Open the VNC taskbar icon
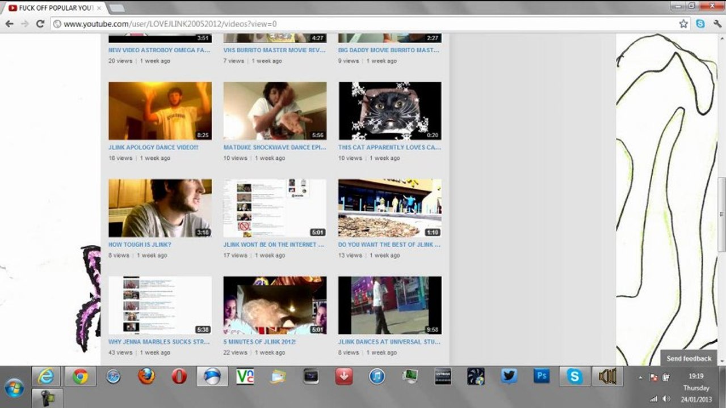 pos(245,376)
